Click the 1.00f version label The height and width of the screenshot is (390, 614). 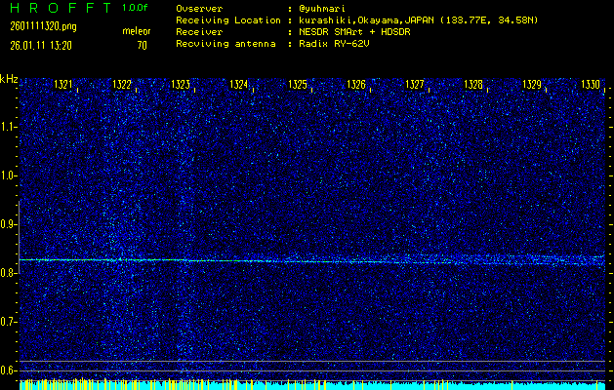136,8
